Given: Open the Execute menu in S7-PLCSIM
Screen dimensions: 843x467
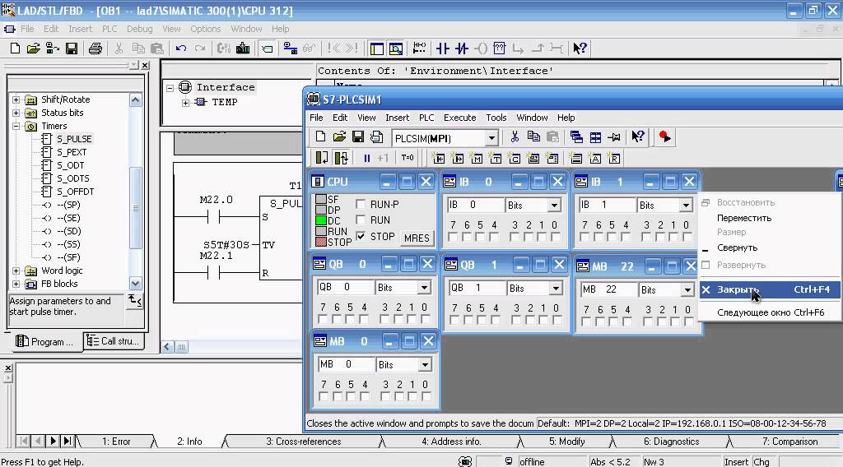Looking at the screenshot, I should (459, 118).
